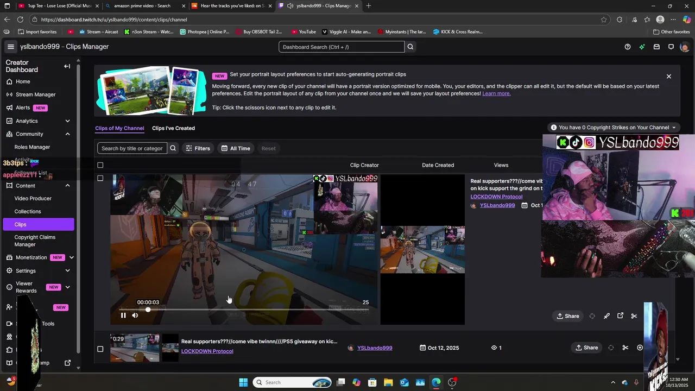Open the green sparkle icon in dashboard header

click(x=642, y=47)
